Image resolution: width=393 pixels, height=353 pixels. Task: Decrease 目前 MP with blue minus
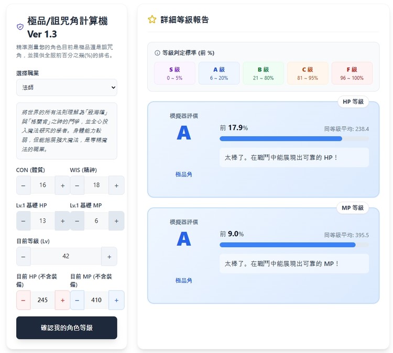[x=77, y=300]
